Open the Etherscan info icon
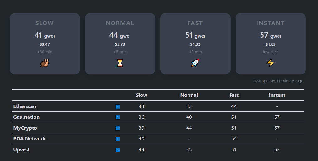Image resolution: width=318 pixels, height=161 pixels. (118, 107)
